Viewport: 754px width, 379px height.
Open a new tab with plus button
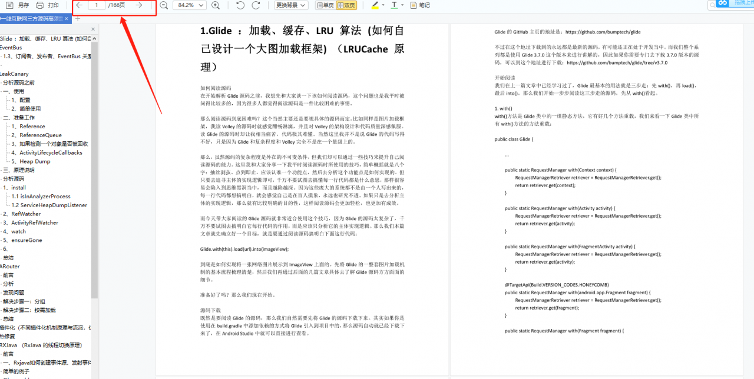click(77, 19)
